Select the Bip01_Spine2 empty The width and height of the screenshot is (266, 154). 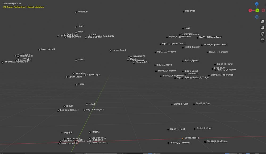point(183,48)
